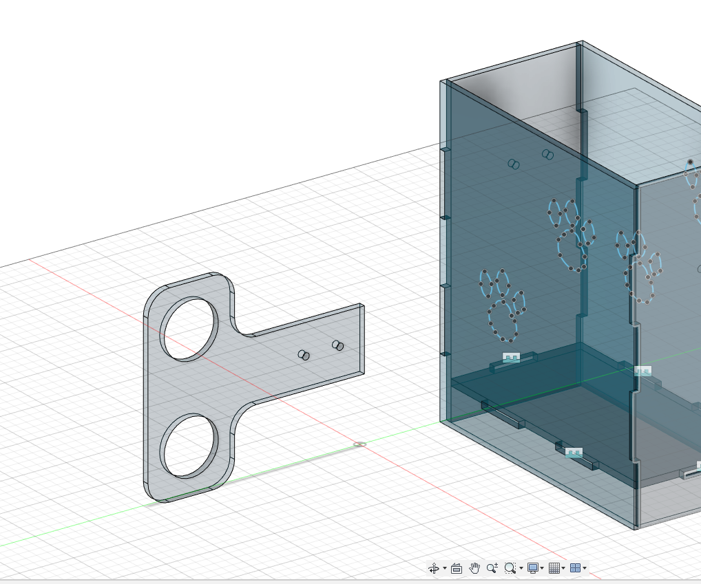The image size is (701, 584).
Task: Click the constraint glyph on bottom front tab
Action: click(x=574, y=453)
